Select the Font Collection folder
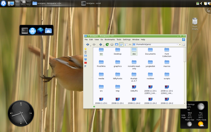Screen dimensions: 211x132 click(x=167, y=53)
